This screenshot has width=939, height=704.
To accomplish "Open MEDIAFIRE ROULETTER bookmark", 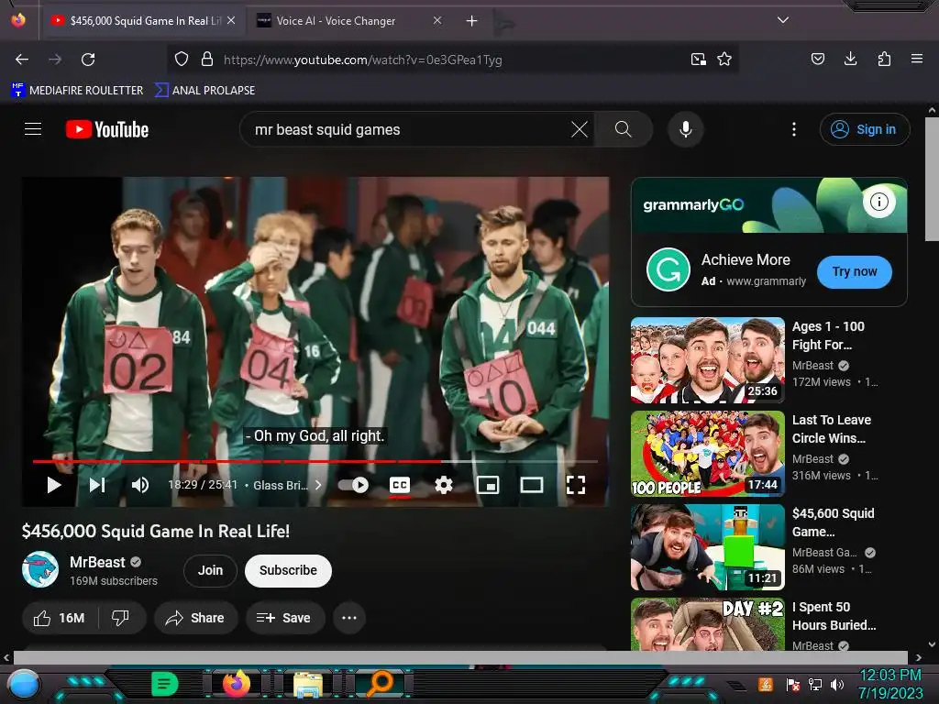I will (x=77, y=91).
